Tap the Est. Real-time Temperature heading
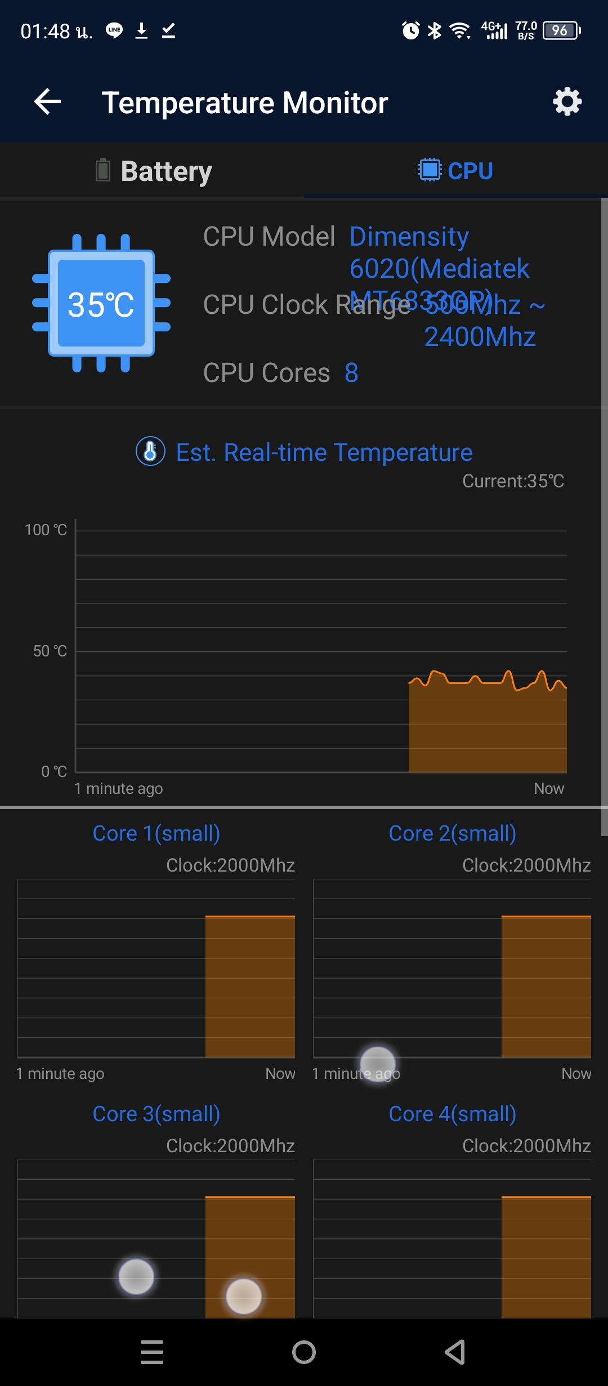 324,452
